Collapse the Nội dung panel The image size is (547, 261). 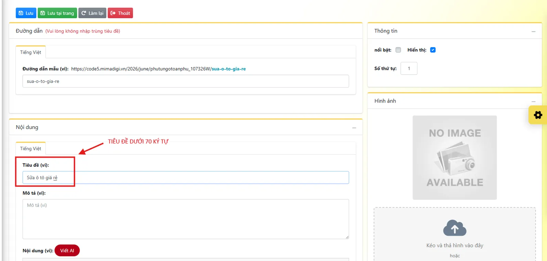pyautogui.click(x=354, y=128)
